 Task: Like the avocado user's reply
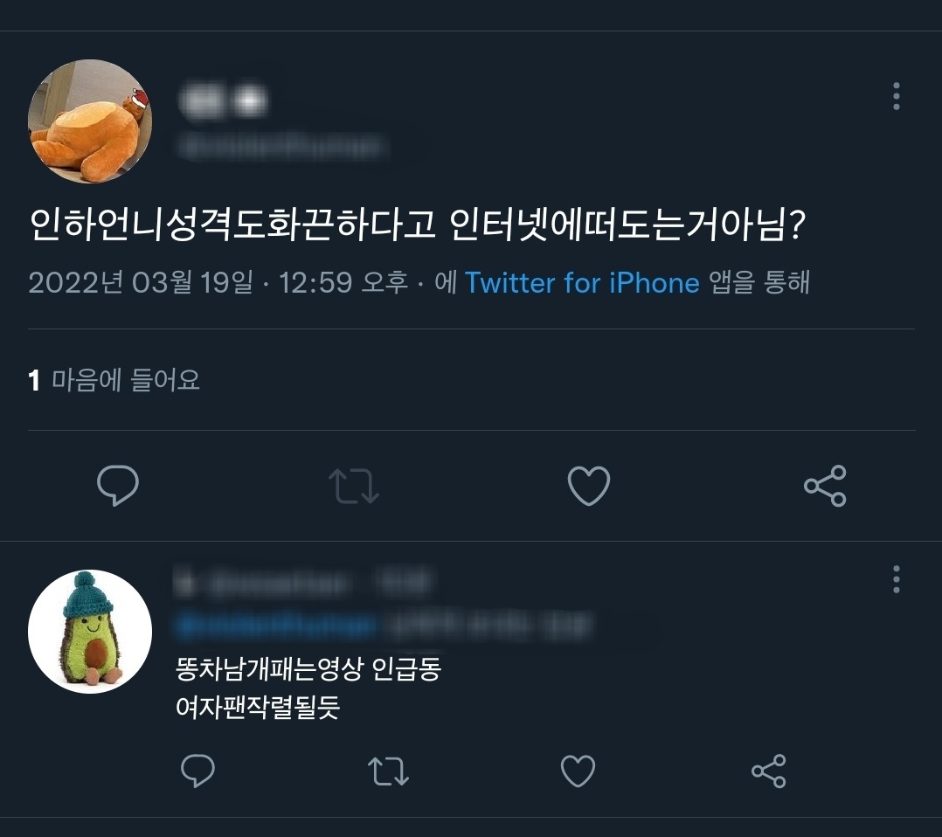click(x=578, y=771)
